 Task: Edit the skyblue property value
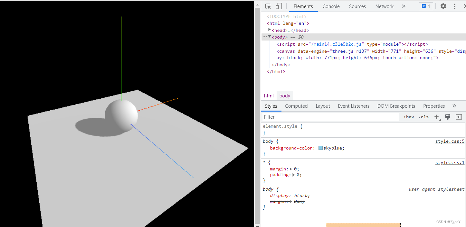[333, 148]
